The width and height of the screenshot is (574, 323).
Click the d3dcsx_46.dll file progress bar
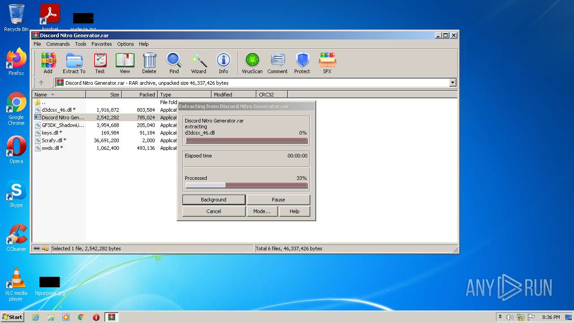247,140
